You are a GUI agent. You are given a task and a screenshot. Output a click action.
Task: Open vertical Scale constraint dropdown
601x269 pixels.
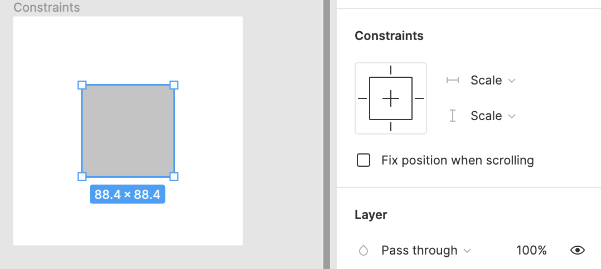[493, 116]
